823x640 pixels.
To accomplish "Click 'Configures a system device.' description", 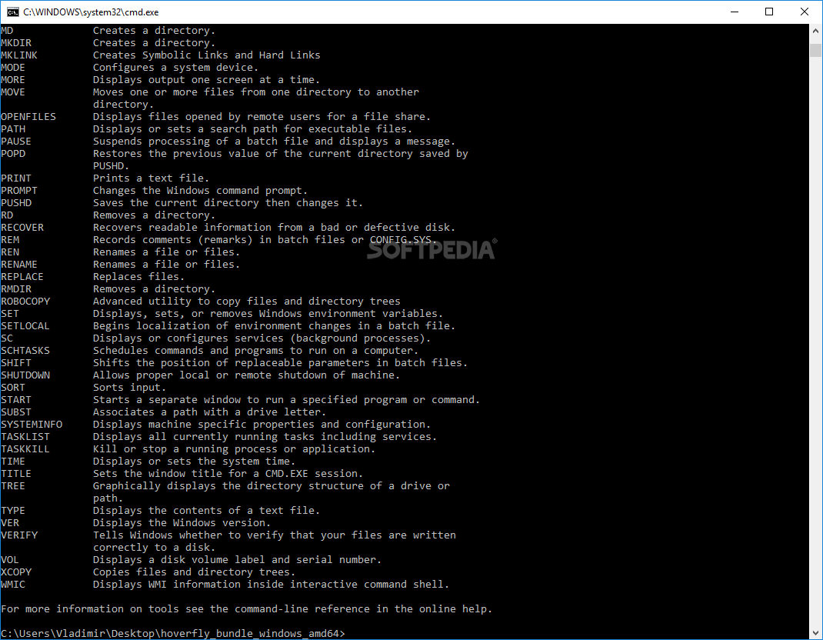I will 176,68.
